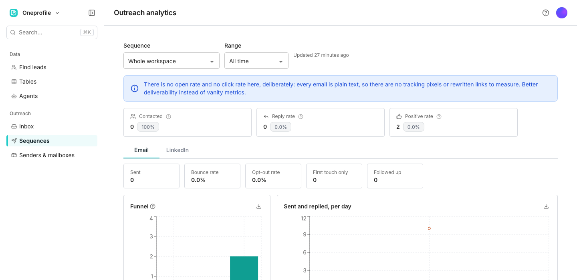Click the "Sent and replied, per day" title
Screen dimensions: 577x280
[317, 206]
